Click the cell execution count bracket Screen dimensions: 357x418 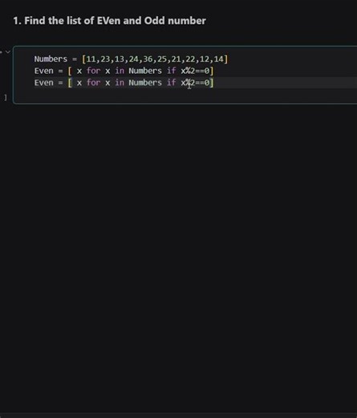coord(6,97)
